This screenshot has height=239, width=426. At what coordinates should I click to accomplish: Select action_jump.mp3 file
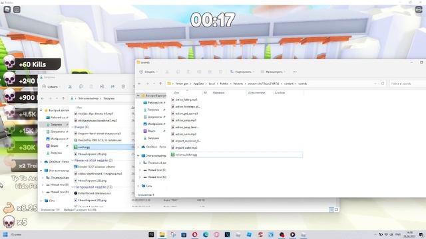(x=186, y=120)
